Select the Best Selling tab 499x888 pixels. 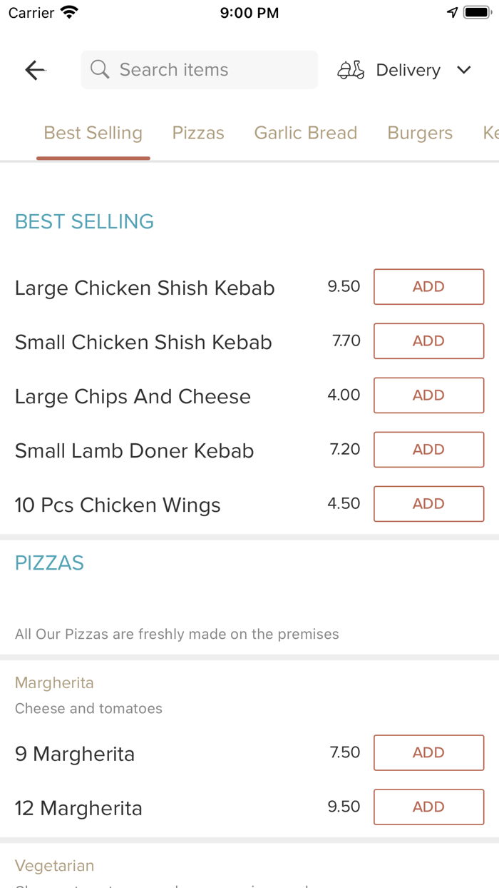pos(93,133)
